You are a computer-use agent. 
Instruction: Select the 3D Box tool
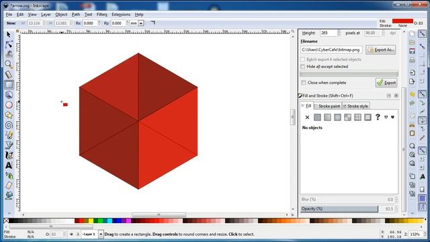coord(9,95)
